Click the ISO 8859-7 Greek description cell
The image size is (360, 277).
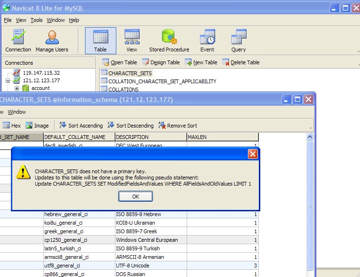coord(151,231)
